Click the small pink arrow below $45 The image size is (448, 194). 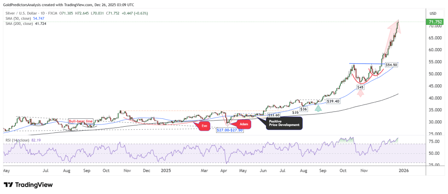tap(360, 93)
